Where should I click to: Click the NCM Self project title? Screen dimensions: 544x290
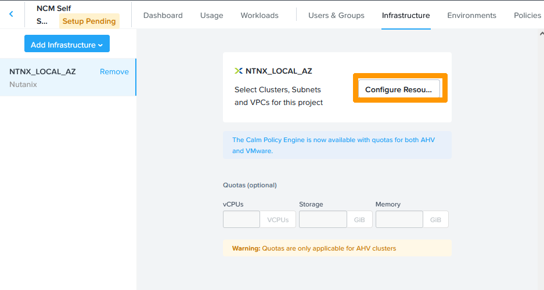[x=53, y=9]
